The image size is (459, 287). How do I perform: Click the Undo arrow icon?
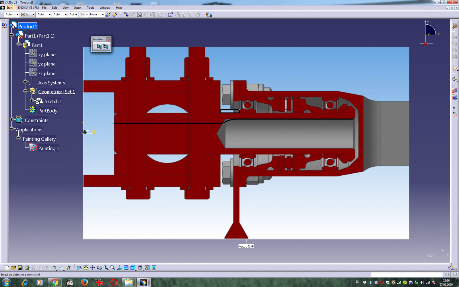tap(54, 267)
